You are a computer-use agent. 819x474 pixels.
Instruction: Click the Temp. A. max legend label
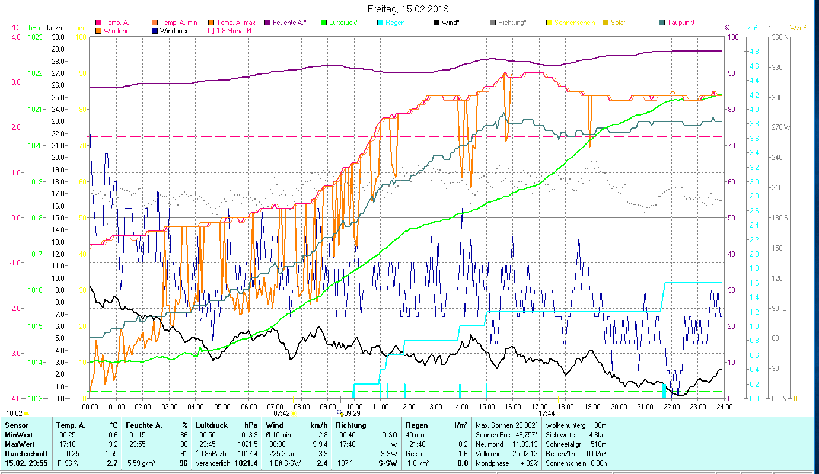[236, 23]
